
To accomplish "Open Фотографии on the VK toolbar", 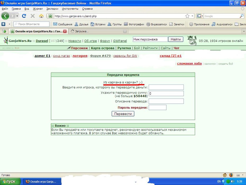I will 134,24.
